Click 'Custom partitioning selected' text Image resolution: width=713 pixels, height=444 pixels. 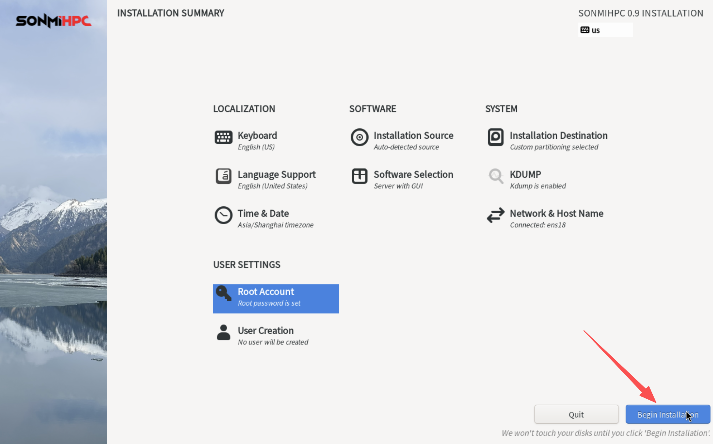[554, 147]
